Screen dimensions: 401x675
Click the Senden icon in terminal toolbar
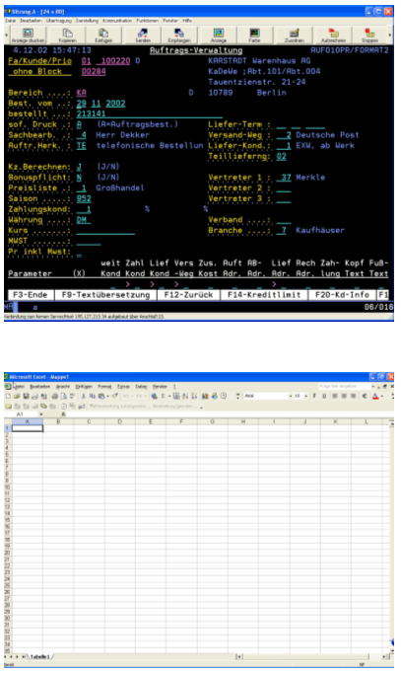[143, 35]
